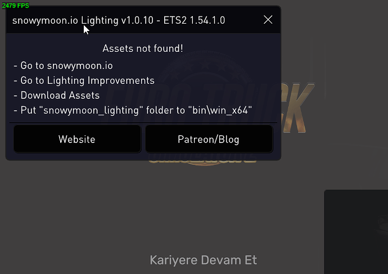Open the Patreon/Blog button
This screenshot has width=388, height=274.
(209, 139)
